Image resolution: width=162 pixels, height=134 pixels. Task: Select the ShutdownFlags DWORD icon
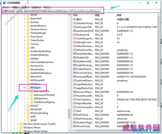point(74,122)
